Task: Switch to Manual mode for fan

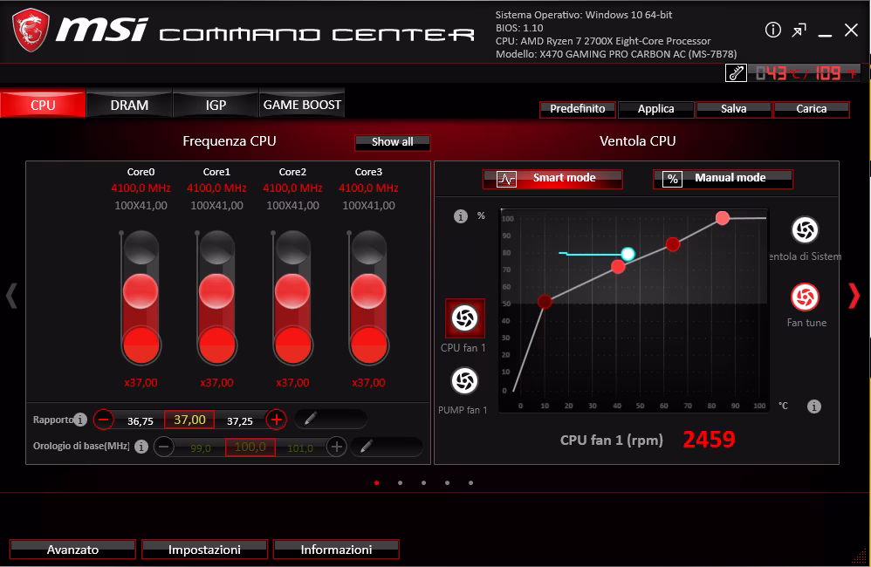Action: [723, 179]
